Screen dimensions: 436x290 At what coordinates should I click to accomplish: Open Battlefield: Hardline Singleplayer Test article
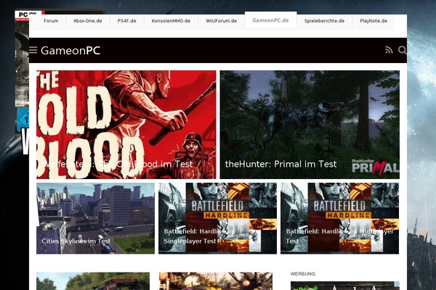click(217, 218)
